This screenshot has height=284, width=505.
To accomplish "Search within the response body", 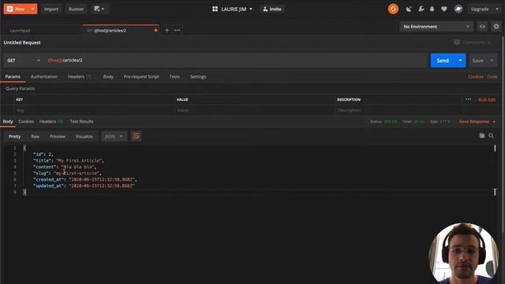I will tap(491, 136).
